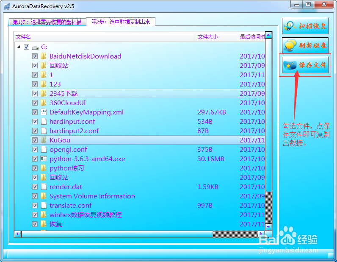Select the 360CloudUI folder name
Viewport: 337px width, 262px height.
point(67,103)
